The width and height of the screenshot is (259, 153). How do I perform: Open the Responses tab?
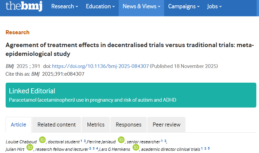pyautogui.click(x=129, y=125)
